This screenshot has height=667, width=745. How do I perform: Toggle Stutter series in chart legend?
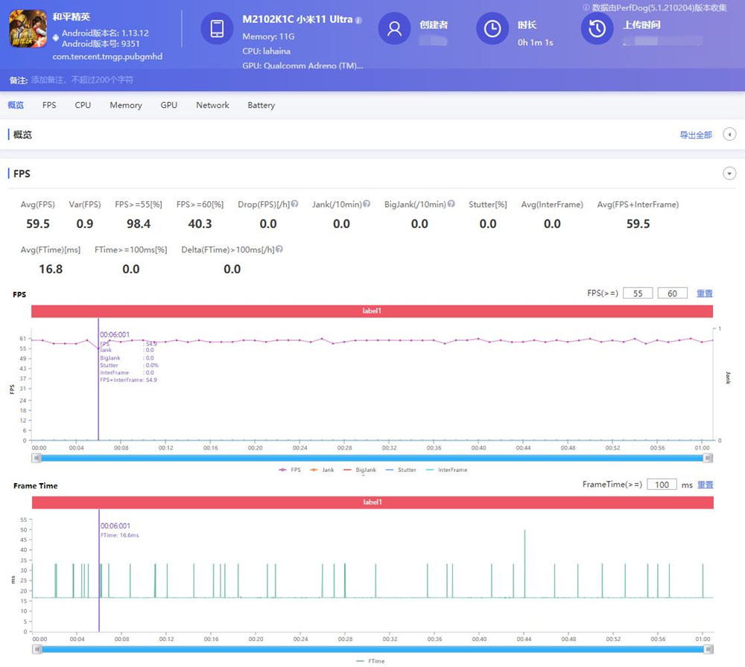coord(401,470)
